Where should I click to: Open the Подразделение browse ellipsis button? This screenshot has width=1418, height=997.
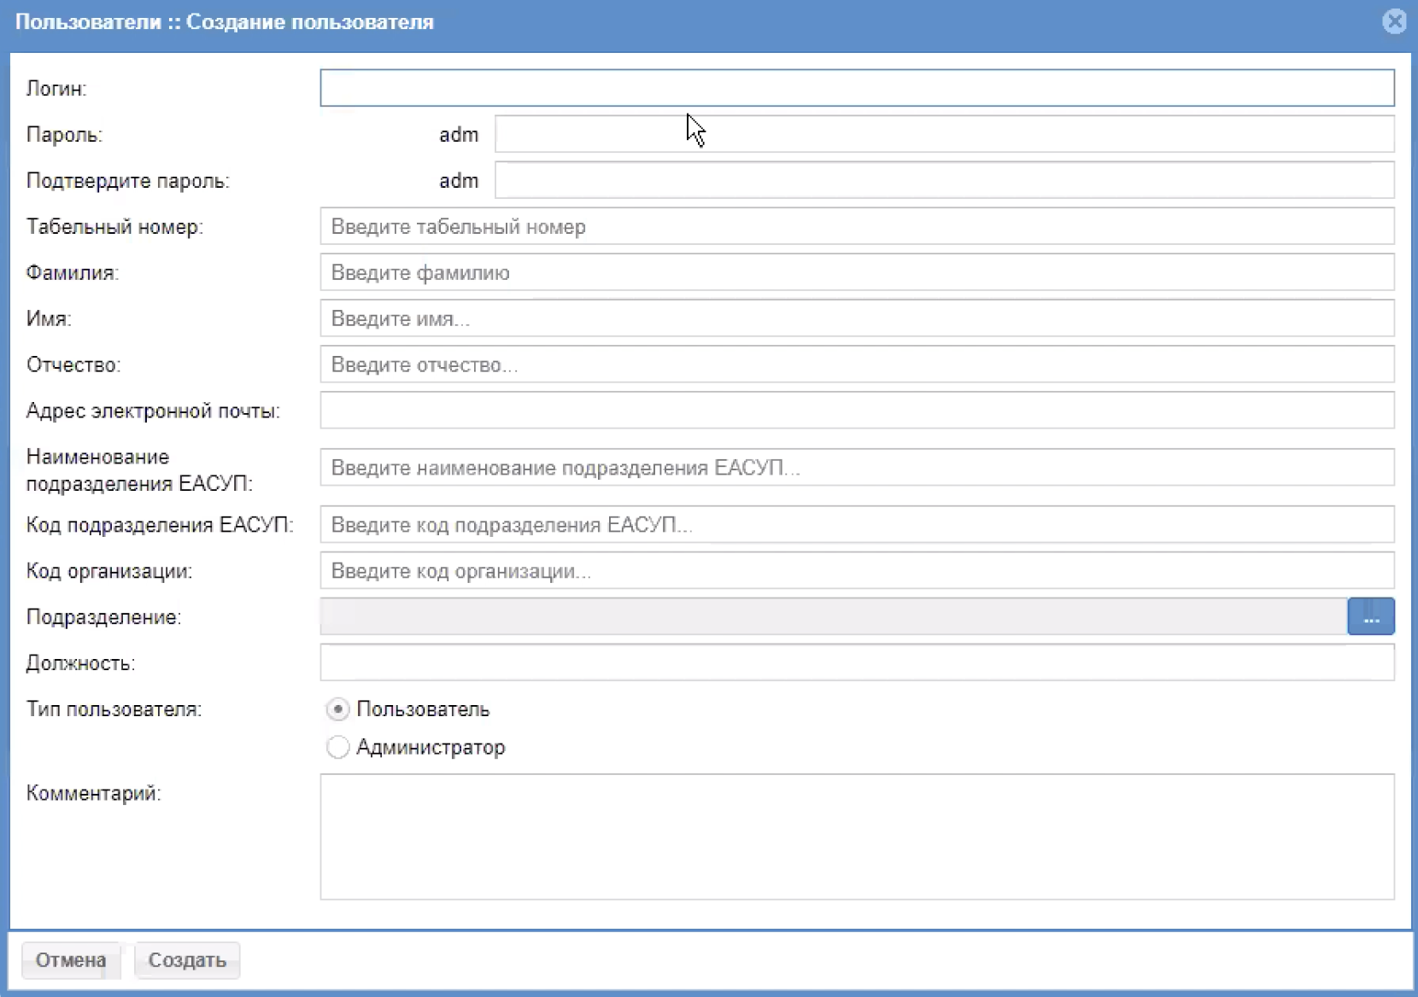click(x=1370, y=616)
